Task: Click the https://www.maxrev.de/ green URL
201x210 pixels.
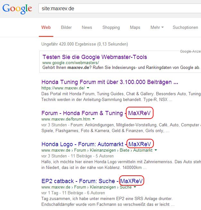Action: tap(63, 88)
